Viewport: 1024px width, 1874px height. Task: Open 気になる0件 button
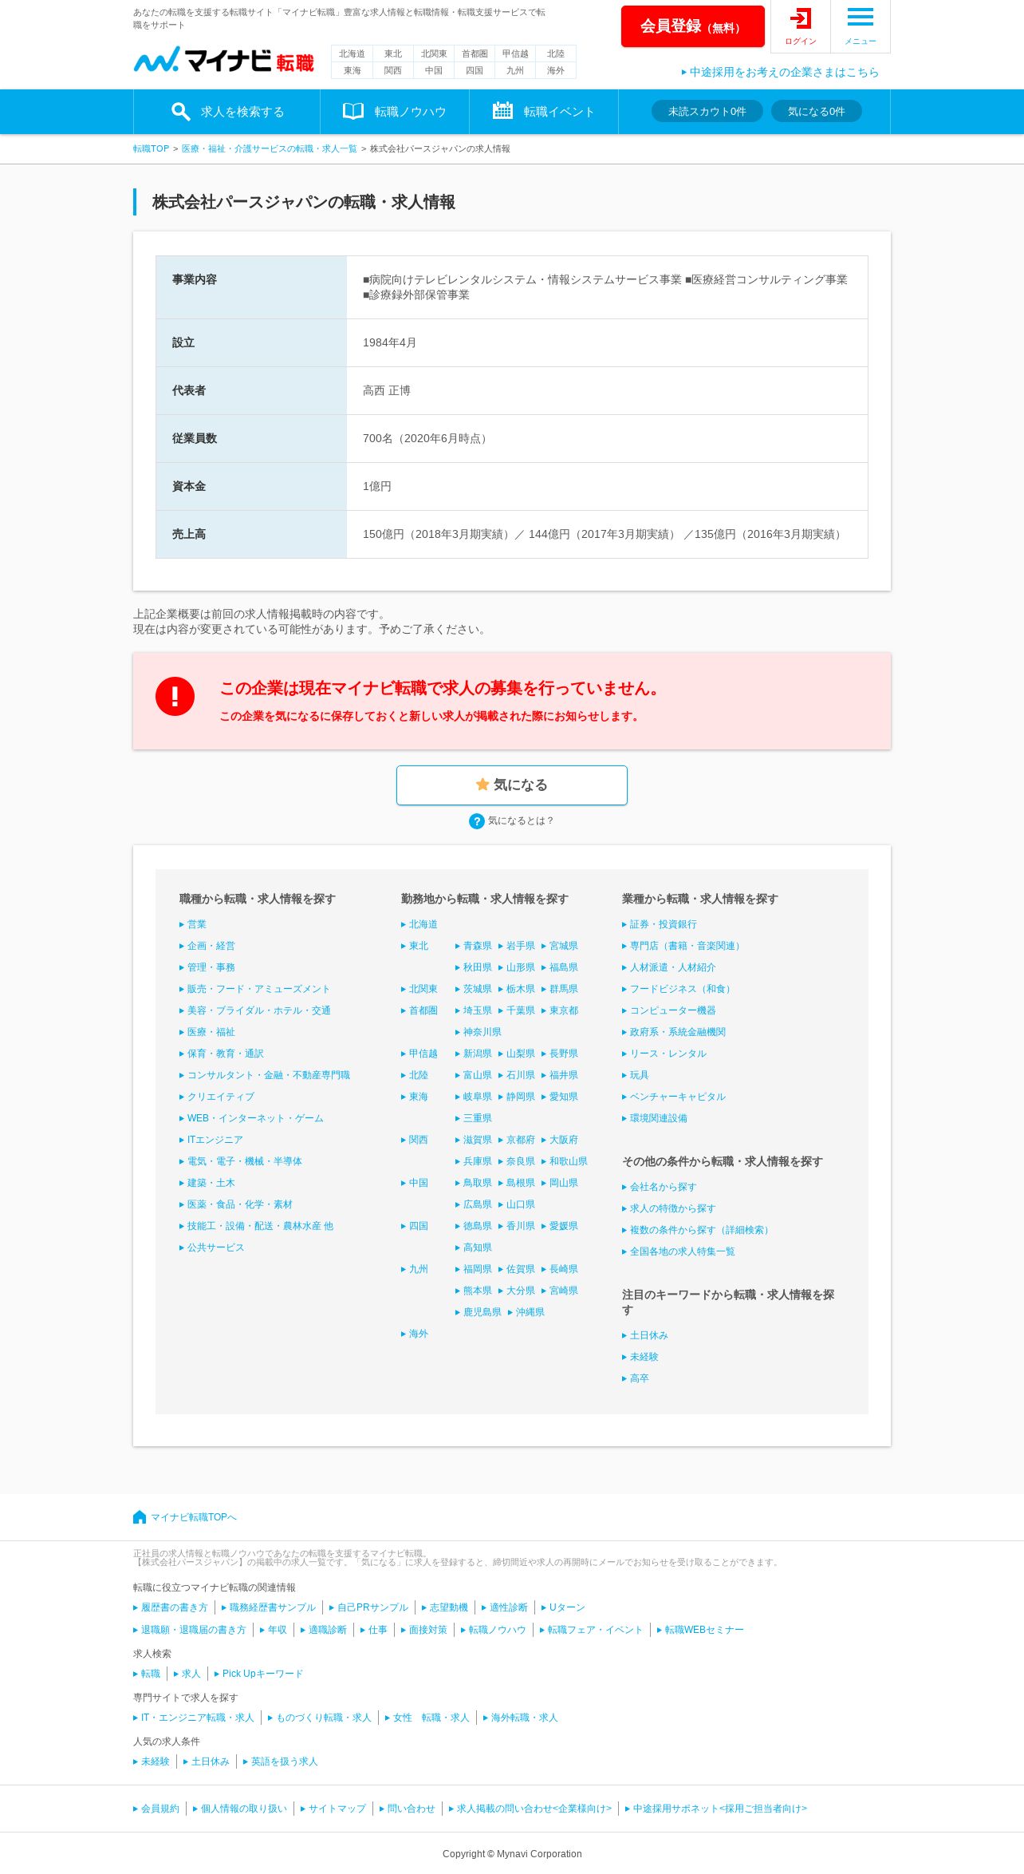(816, 111)
